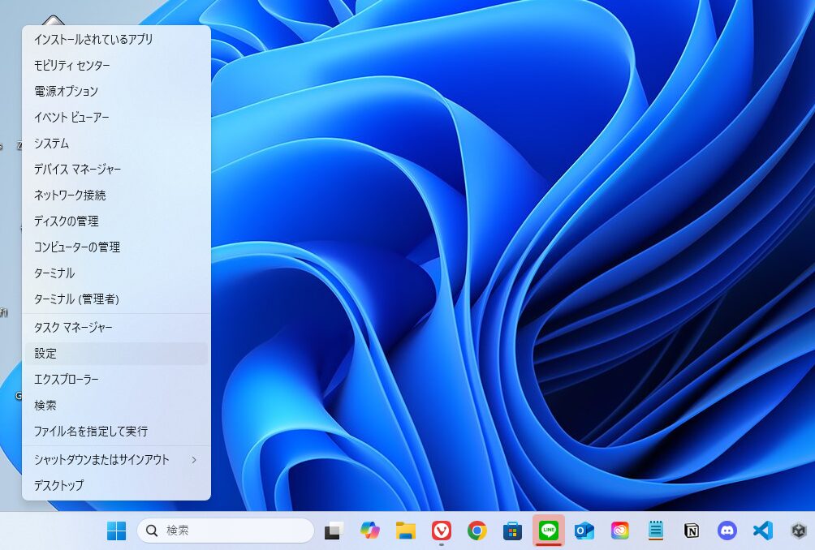The image size is (815, 550).
Task: Open Task View from the taskbar
Action: pyautogui.click(x=334, y=531)
